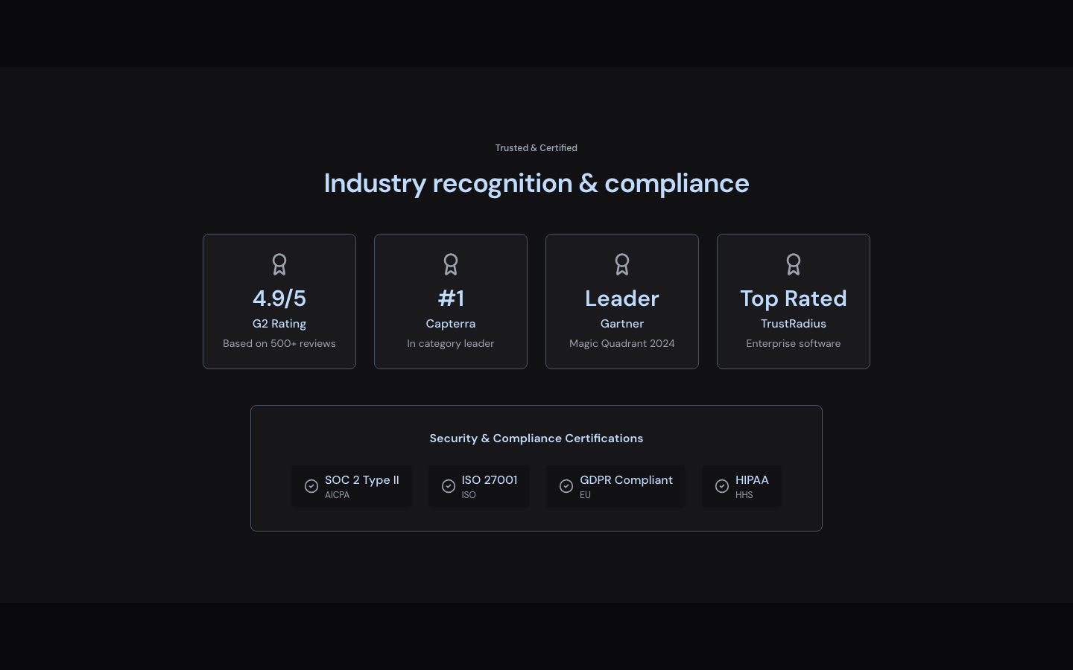
Task: Click the GDPR Compliant badge
Action: point(616,486)
